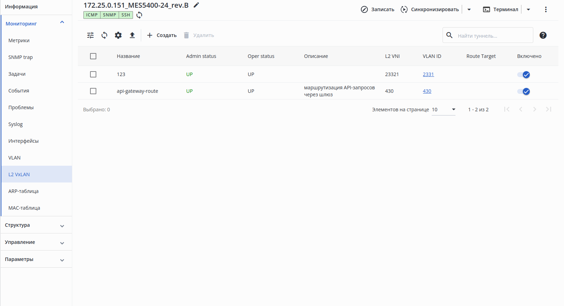Click the refresh icon beside SSH badge
Image resolution: width=564 pixels, height=306 pixels.
click(x=139, y=15)
